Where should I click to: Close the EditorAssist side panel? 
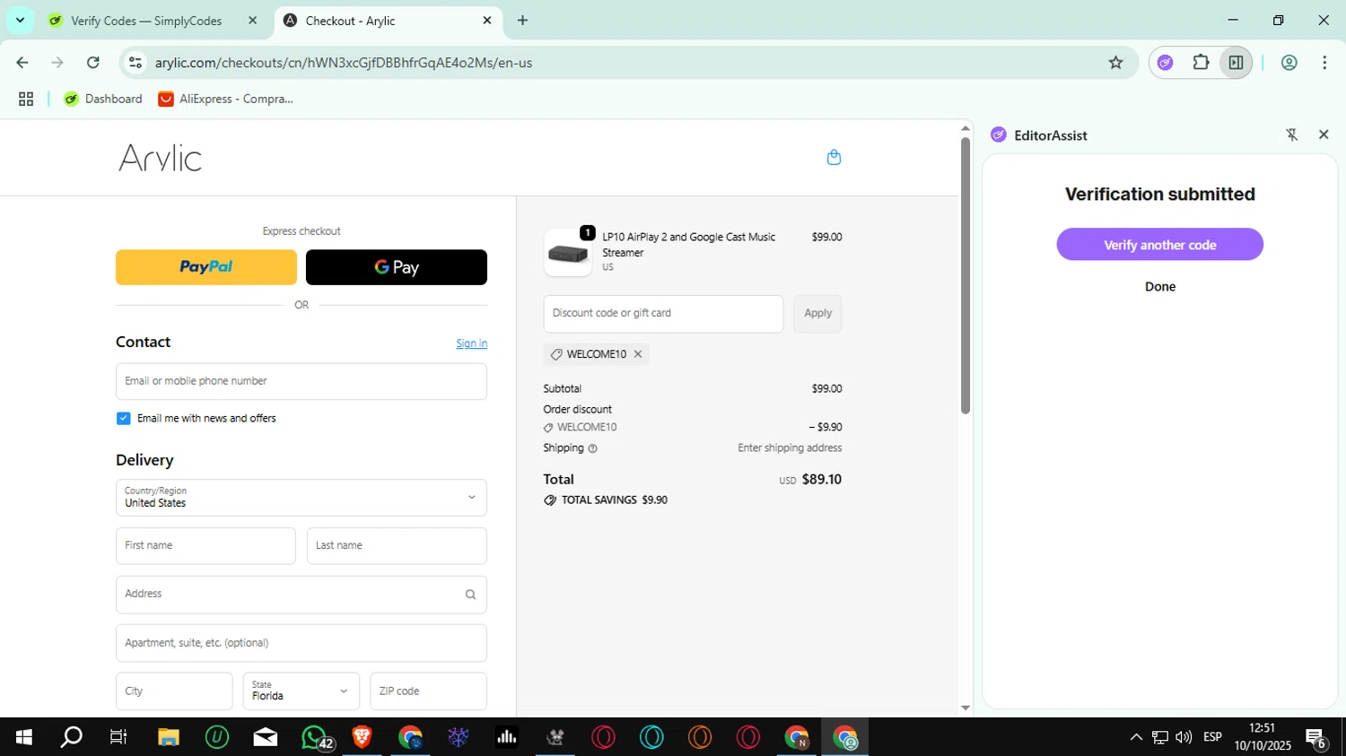pos(1324,135)
